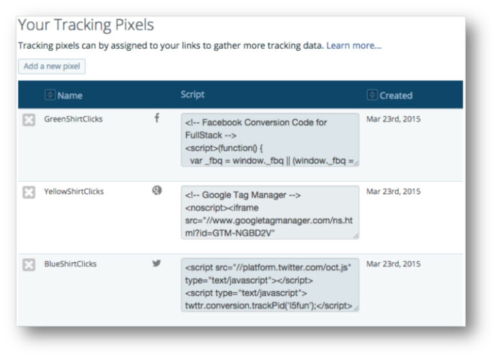Click the created date in BlueShirtClicks row
Viewport: 498px width, 359px height.
[x=394, y=264]
